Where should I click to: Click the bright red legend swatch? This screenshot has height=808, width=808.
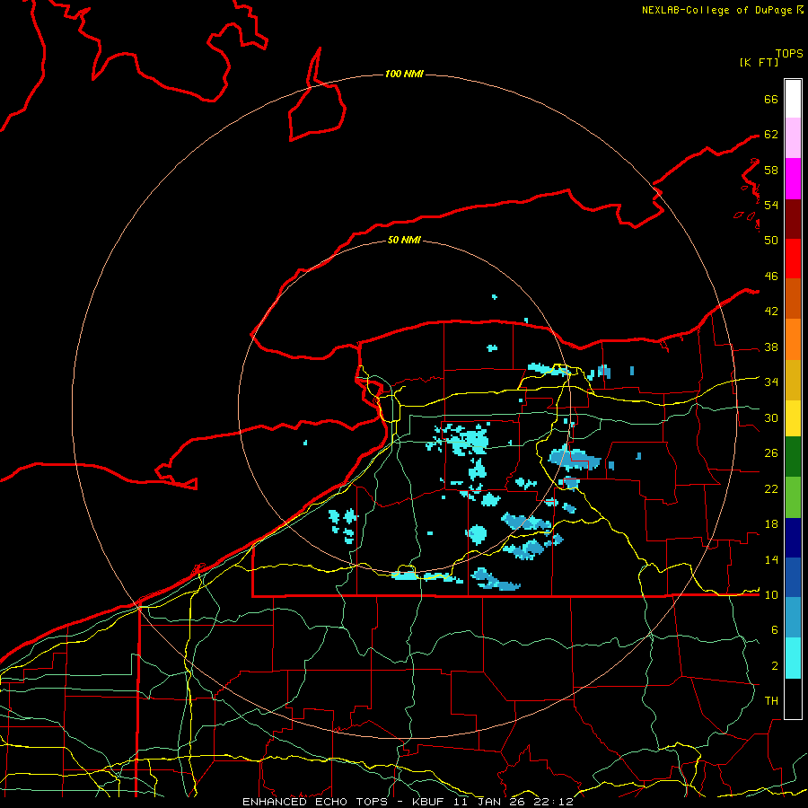[x=793, y=259]
